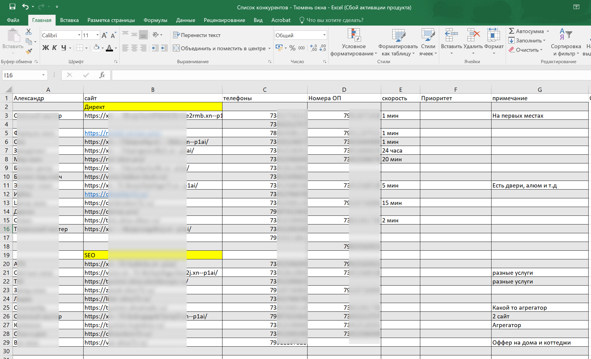
Task: Click the Font Color letter A
Action: pos(109,48)
